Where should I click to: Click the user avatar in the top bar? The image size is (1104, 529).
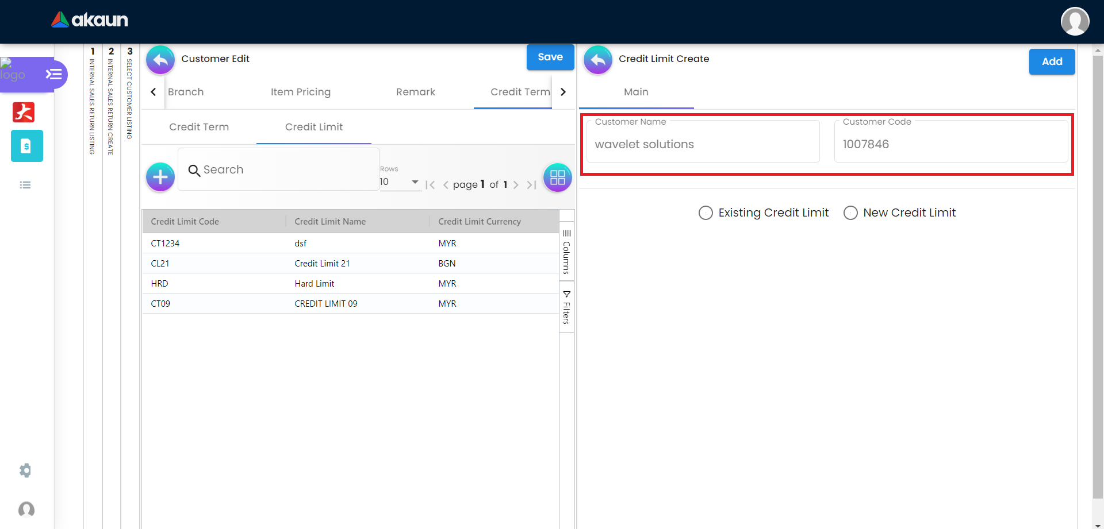1075,21
